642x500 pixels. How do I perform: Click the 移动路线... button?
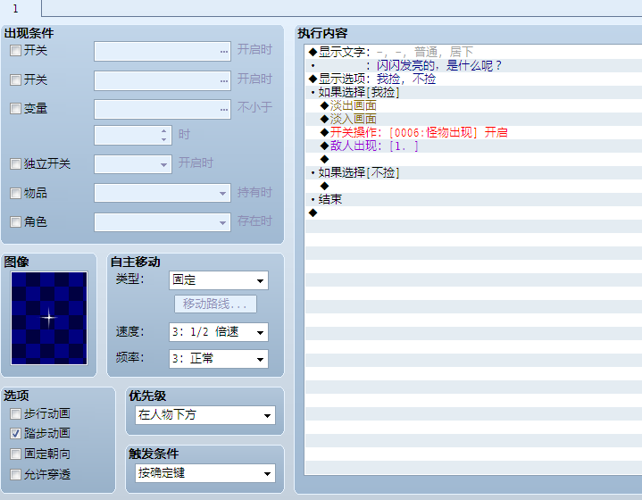[215, 304]
